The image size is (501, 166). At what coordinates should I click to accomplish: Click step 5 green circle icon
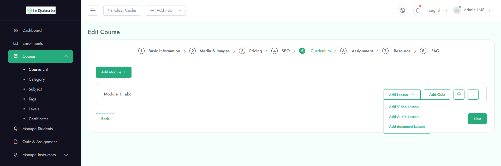[x=302, y=51]
